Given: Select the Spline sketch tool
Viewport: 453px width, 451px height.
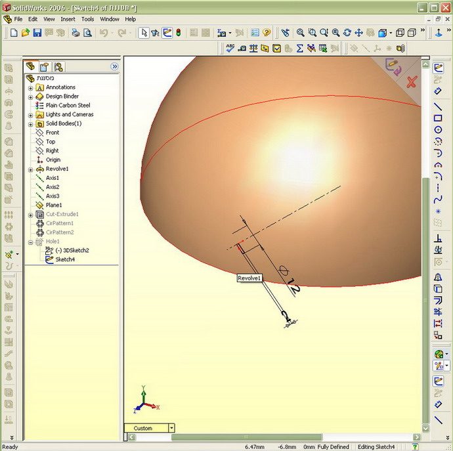Looking at the screenshot, I should tap(438, 188).
